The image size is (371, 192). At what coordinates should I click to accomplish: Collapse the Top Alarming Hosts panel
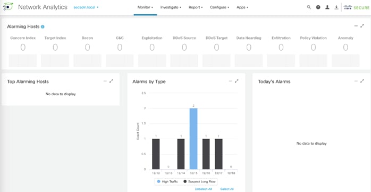pyautogui.click(x=105, y=81)
